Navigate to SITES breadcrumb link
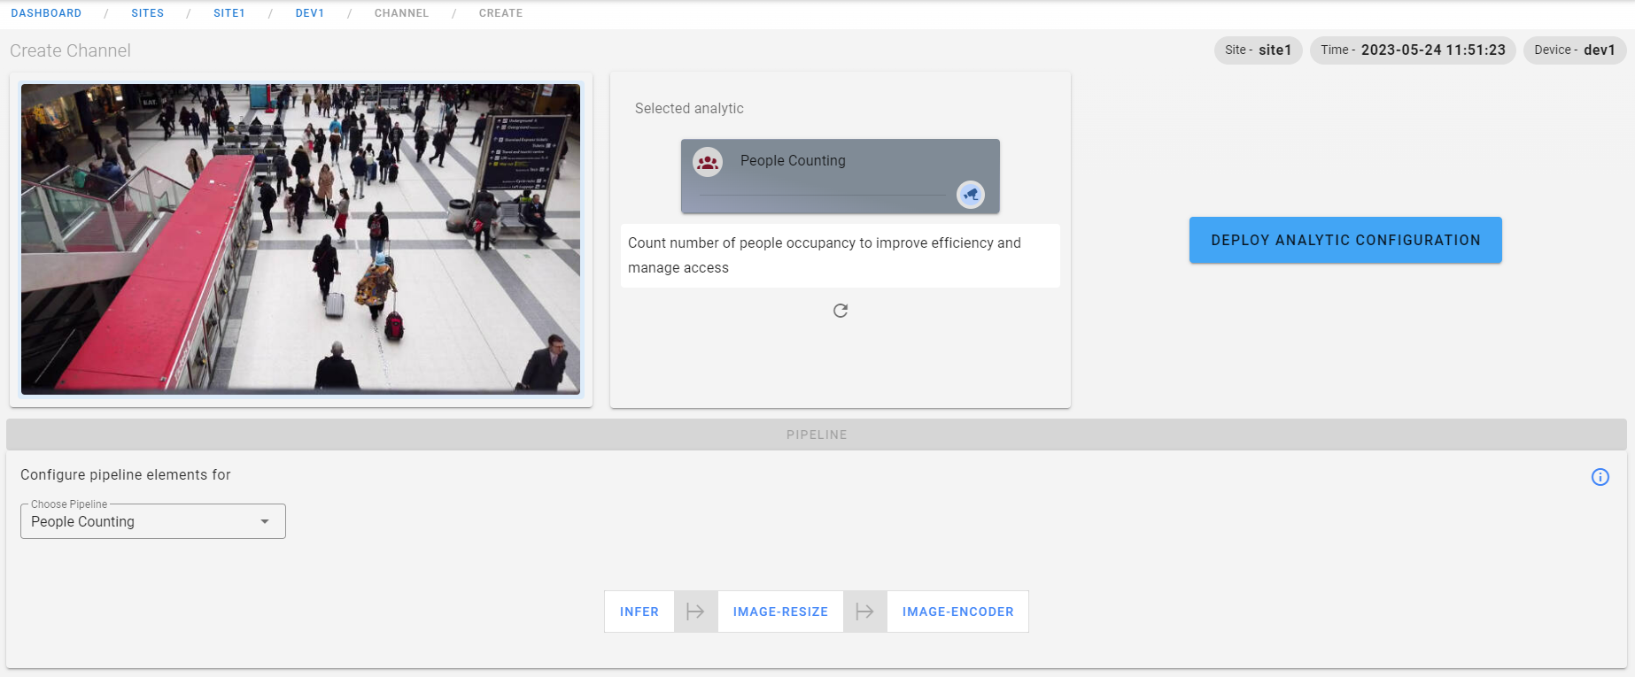Image resolution: width=1635 pixels, height=677 pixels. coord(147,13)
